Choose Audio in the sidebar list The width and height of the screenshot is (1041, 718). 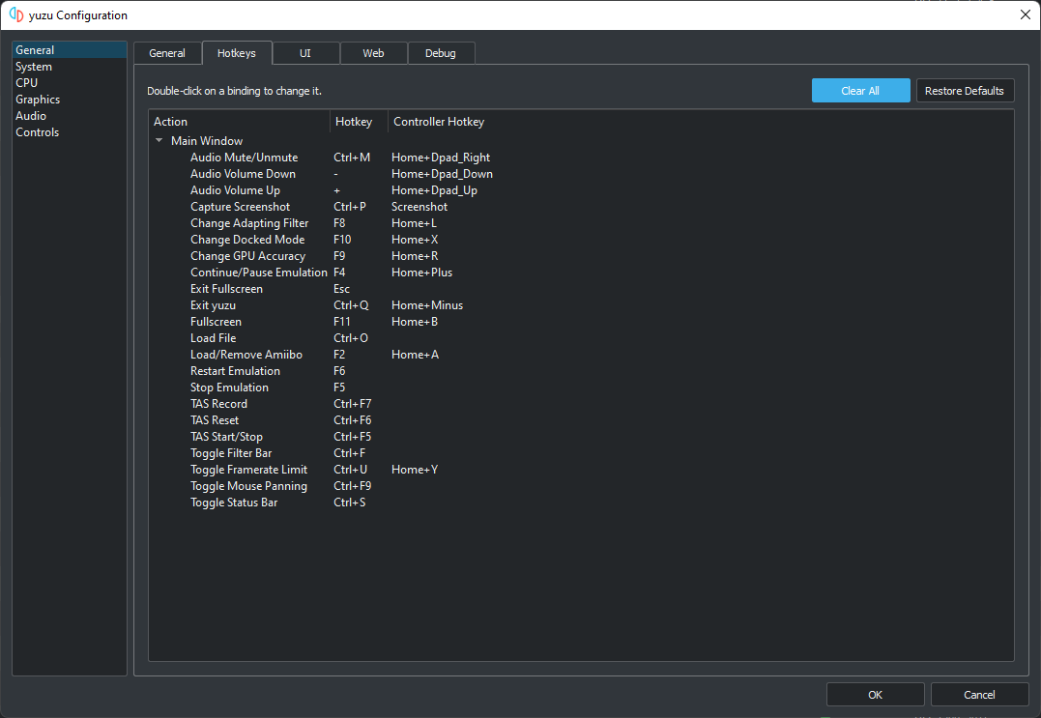[x=31, y=116]
